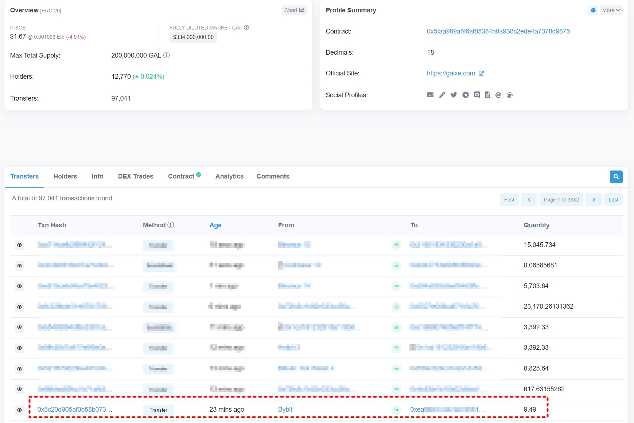Open the whitepaper document icon
The height and width of the screenshot is (423, 634).
487,95
